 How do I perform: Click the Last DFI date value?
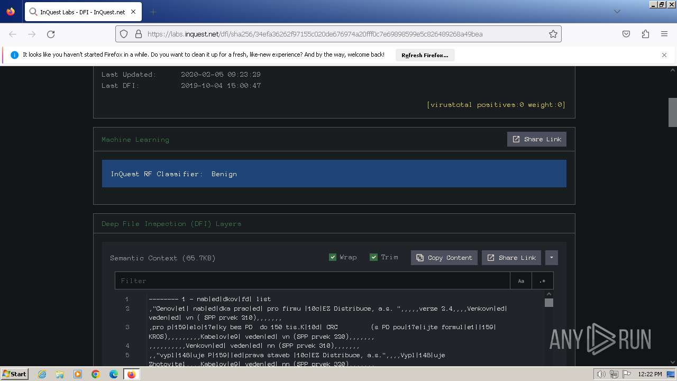click(221, 85)
